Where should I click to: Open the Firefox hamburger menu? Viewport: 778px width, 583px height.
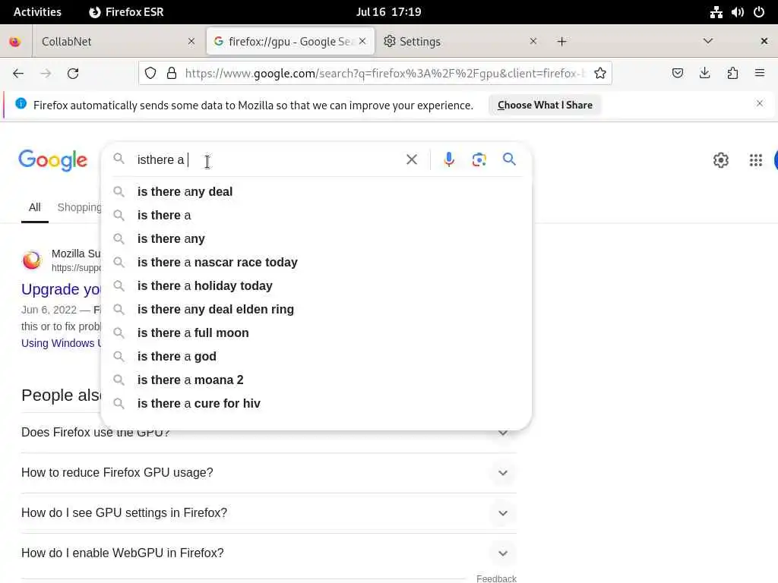point(760,74)
